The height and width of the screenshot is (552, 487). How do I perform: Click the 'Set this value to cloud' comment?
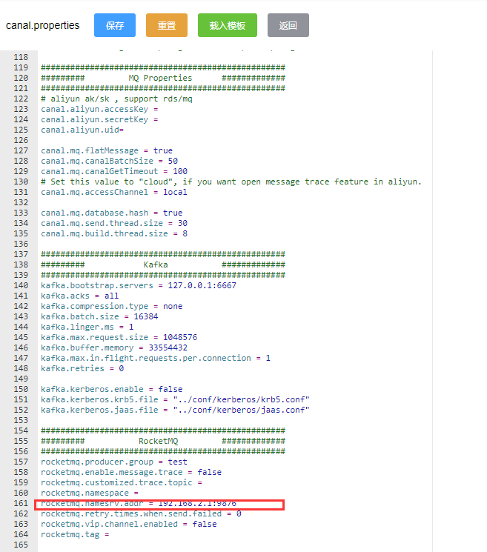231,182
